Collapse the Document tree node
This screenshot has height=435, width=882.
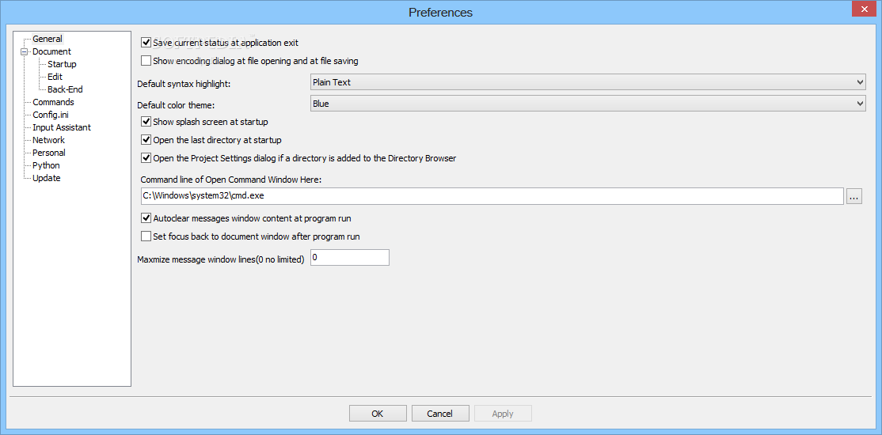click(x=24, y=51)
